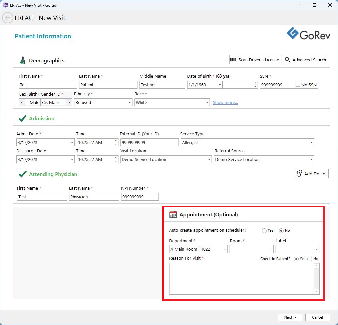The height and width of the screenshot is (325, 338).
Task: Open the Gender ID dropdown
Action: (x=69, y=103)
